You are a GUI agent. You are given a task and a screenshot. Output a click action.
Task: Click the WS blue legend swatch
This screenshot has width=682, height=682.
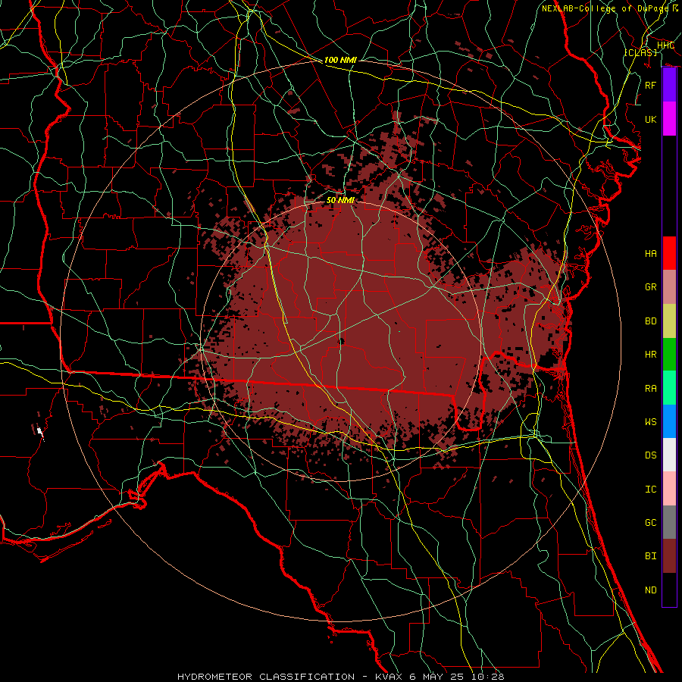coord(669,421)
